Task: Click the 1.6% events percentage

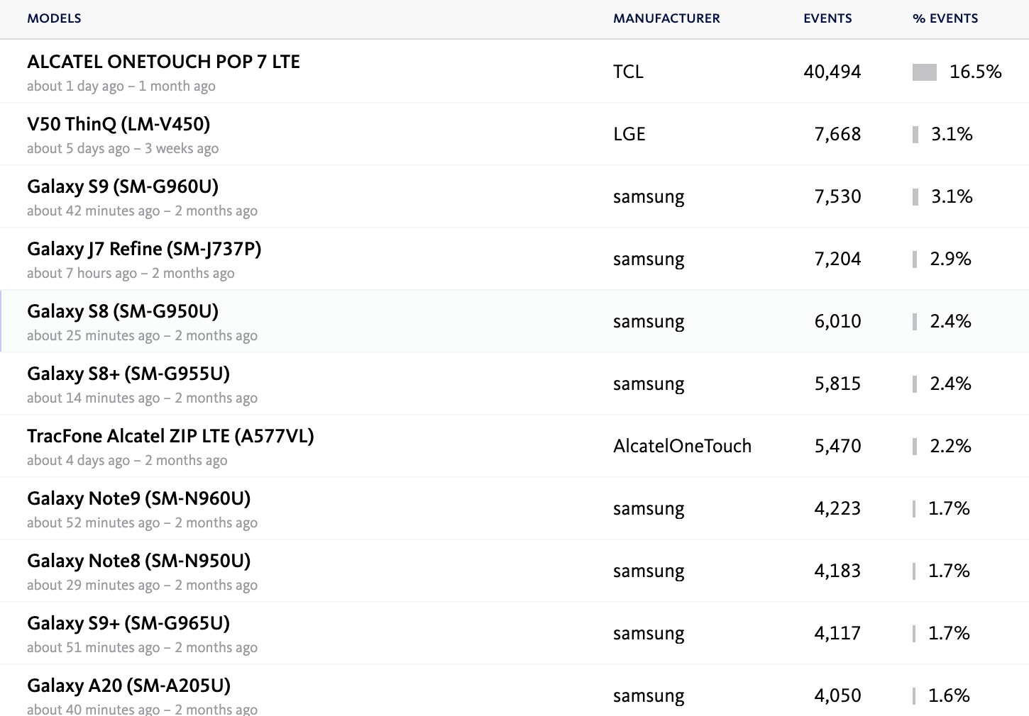Action: point(950,695)
